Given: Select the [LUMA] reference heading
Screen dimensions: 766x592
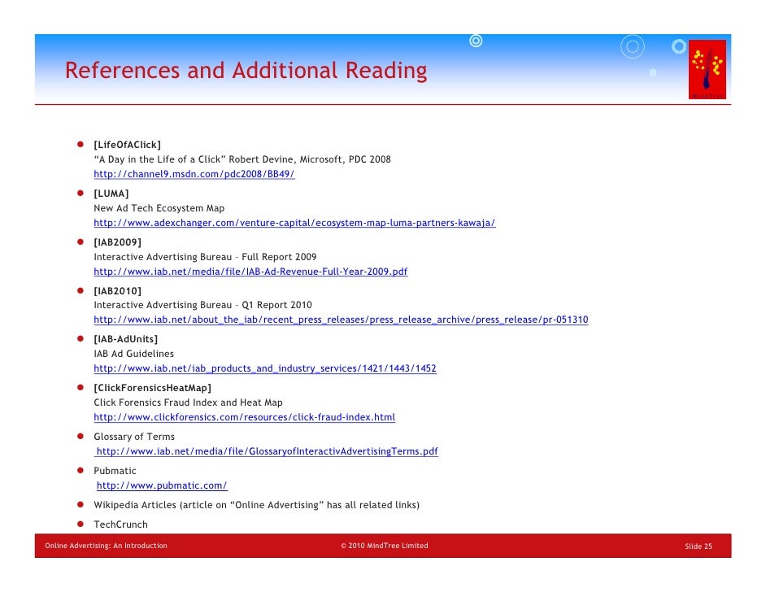Looking at the screenshot, I should click(x=111, y=194).
